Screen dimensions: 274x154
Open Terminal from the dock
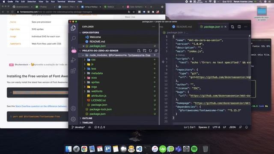(147, 149)
